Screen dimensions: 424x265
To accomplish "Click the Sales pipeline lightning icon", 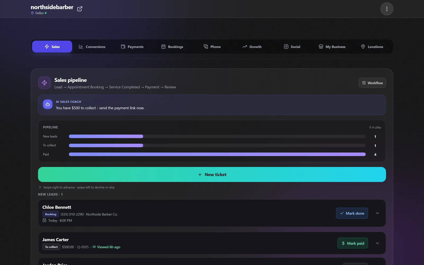I will [x=45, y=83].
